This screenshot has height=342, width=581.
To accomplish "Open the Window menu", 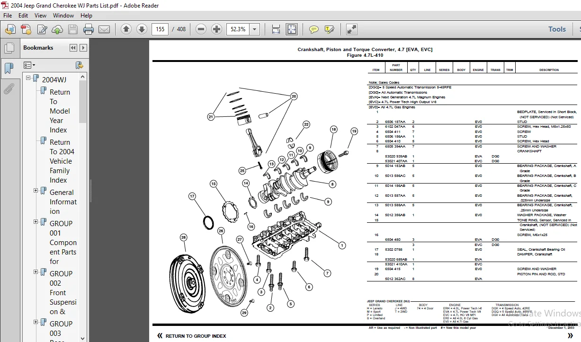I will pos(63,15).
